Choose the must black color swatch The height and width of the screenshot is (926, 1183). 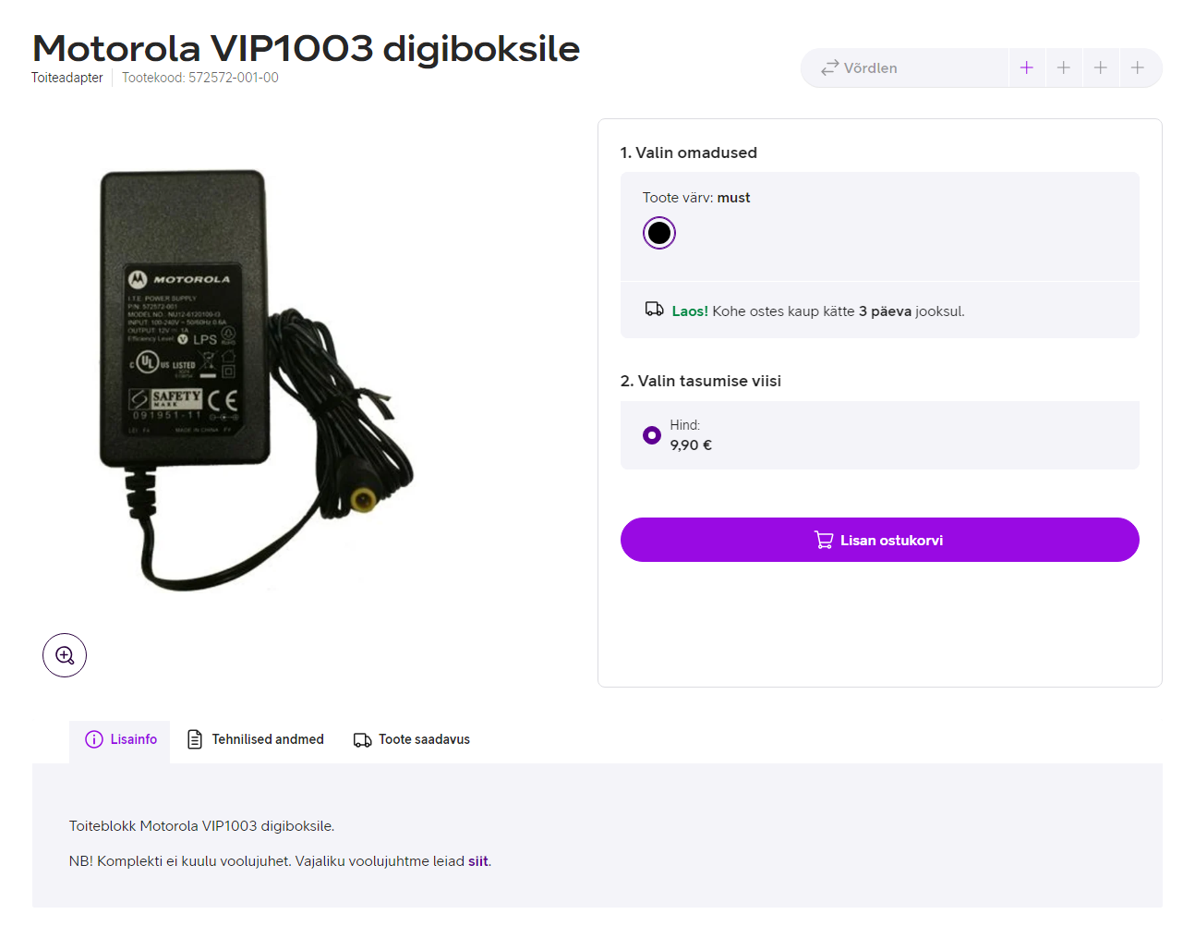(659, 233)
